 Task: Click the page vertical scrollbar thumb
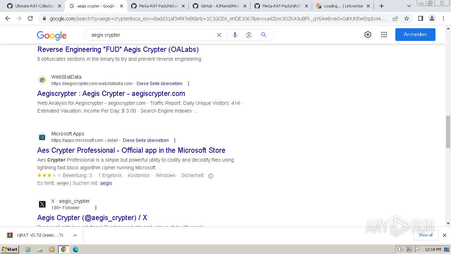pyautogui.click(x=448, y=132)
